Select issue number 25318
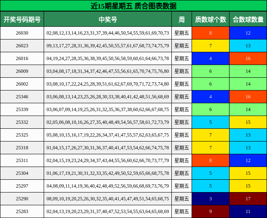The height and width of the screenshot is (218, 267). point(22,148)
